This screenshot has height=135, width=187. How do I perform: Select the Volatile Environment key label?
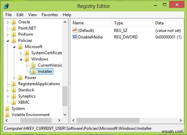[x=31, y=115]
